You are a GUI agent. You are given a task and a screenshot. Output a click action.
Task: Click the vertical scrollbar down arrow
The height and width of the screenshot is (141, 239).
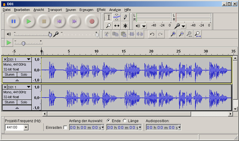[x=235, y=109]
